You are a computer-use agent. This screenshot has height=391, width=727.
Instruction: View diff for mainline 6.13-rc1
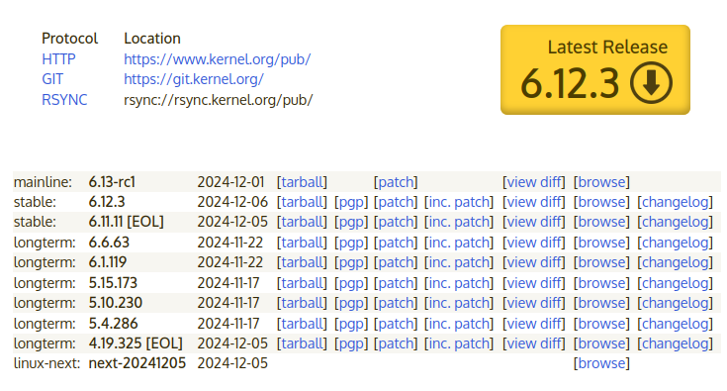tap(534, 182)
